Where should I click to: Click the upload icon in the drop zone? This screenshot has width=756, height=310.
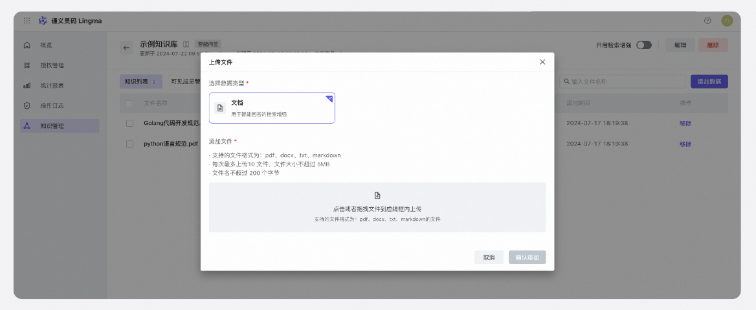click(377, 195)
